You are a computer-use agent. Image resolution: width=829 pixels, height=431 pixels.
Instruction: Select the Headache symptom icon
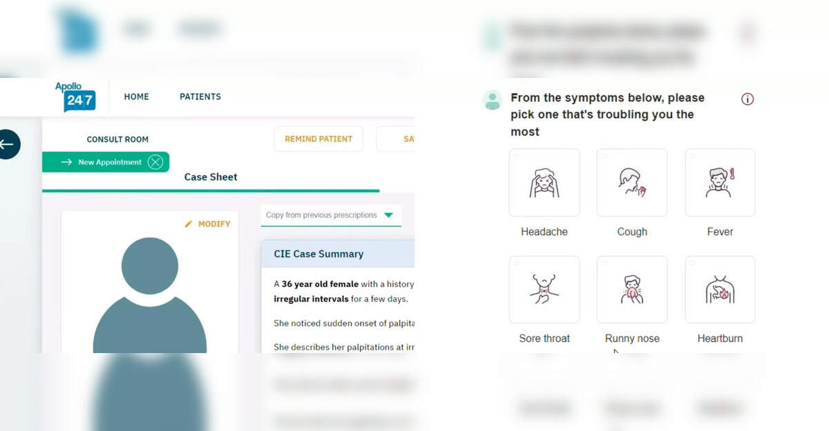pos(544,183)
